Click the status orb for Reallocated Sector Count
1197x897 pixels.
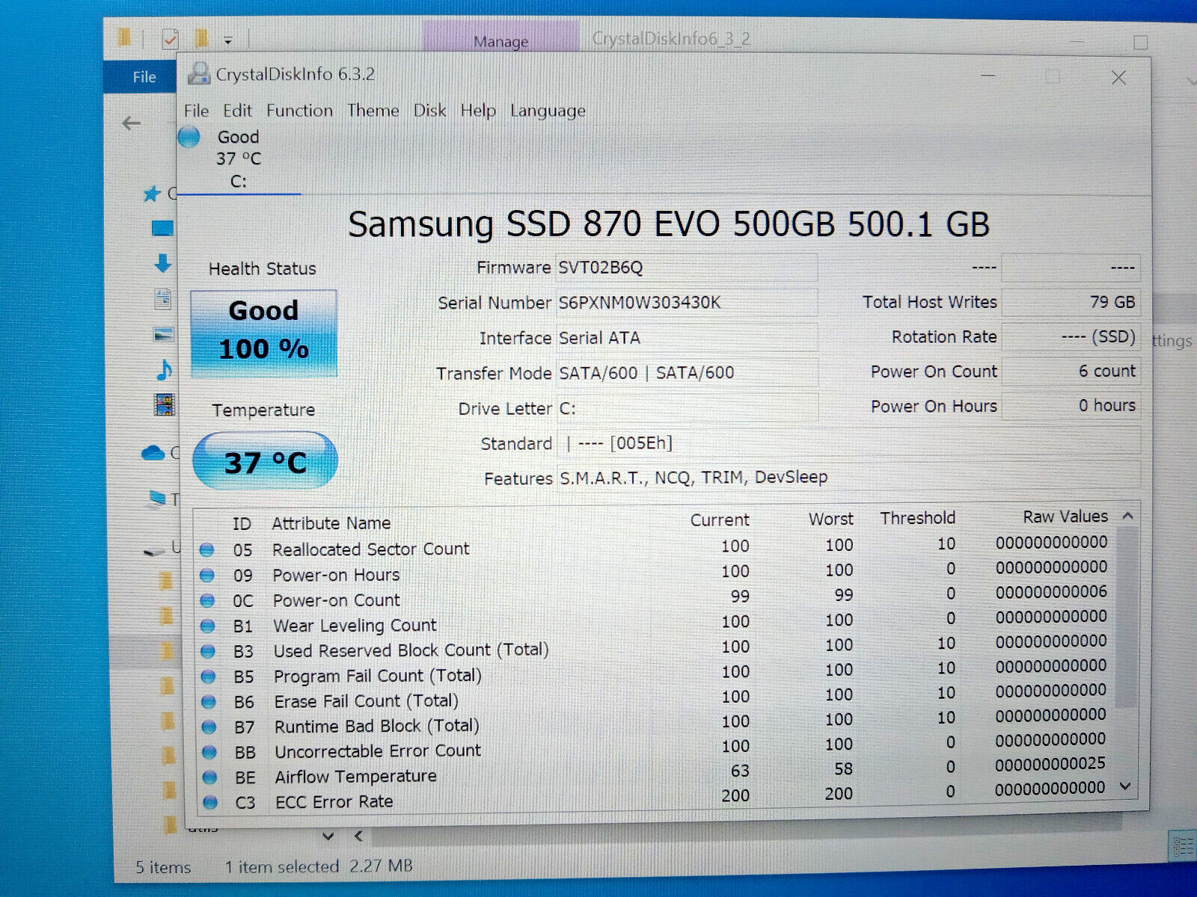click(x=207, y=550)
